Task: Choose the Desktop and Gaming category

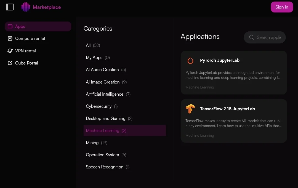Action: tap(125, 118)
